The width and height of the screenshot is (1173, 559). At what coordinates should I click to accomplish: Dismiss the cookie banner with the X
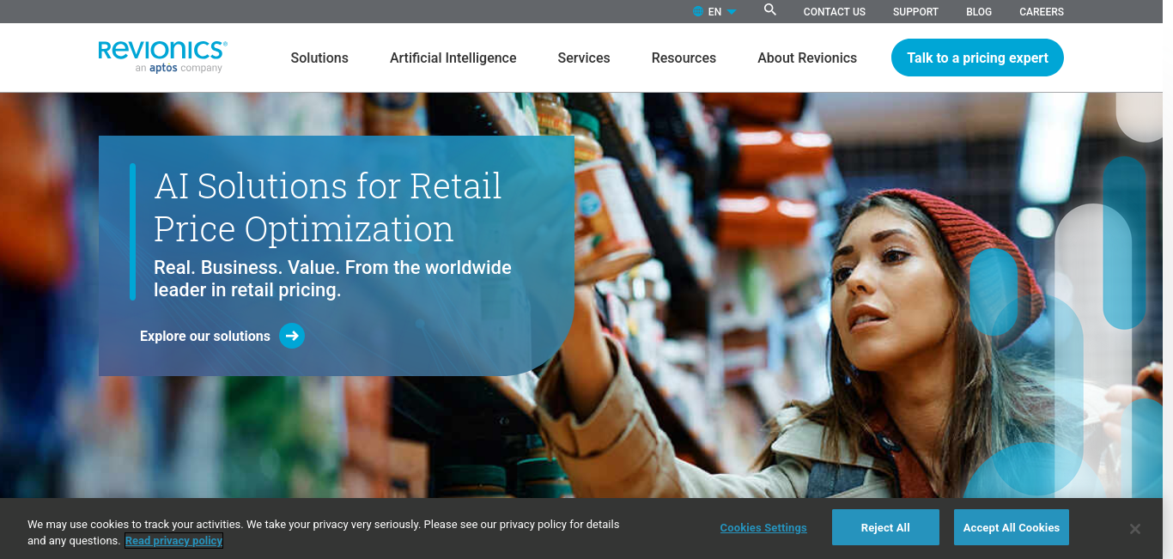pyautogui.click(x=1135, y=529)
